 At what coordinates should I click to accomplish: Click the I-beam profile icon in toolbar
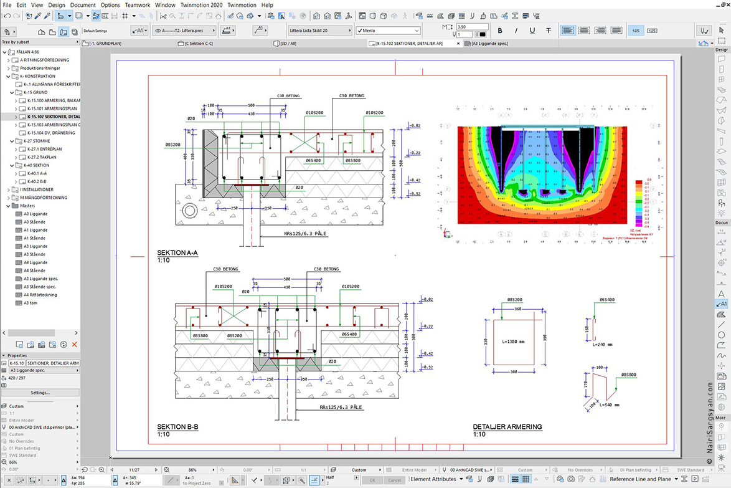click(x=515, y=16)
